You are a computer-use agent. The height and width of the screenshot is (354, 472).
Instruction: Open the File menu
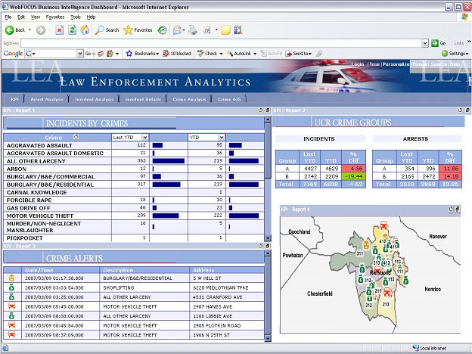pos(8,17)
